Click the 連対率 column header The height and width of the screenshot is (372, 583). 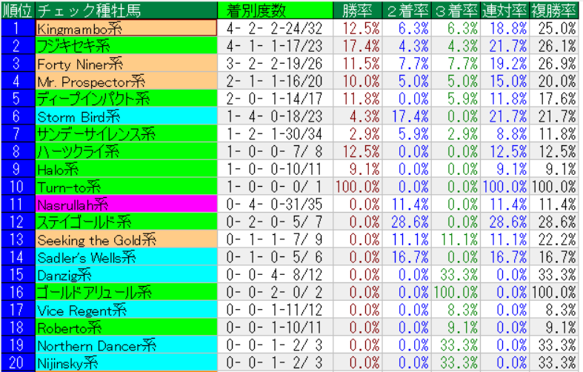tap(504, 10)
